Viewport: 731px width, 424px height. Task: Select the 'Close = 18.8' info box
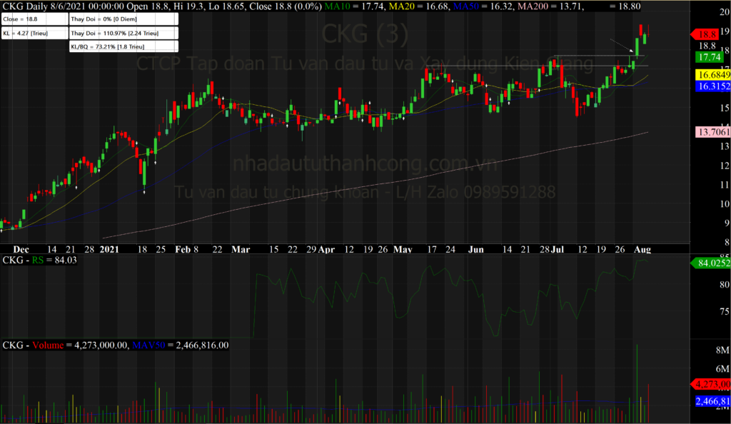point(34,20)
